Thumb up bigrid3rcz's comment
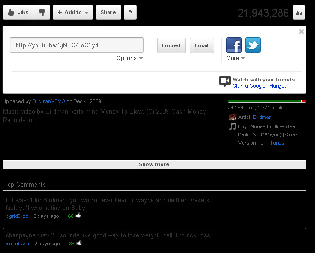This screenshot has height=253, width=315. pos(78,216)
